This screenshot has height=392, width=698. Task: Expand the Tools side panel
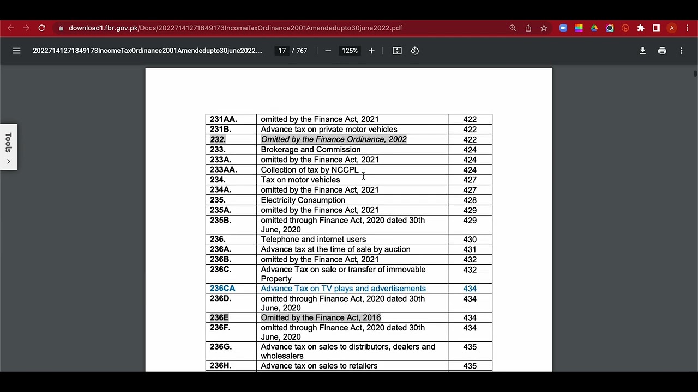pos(8,147)
